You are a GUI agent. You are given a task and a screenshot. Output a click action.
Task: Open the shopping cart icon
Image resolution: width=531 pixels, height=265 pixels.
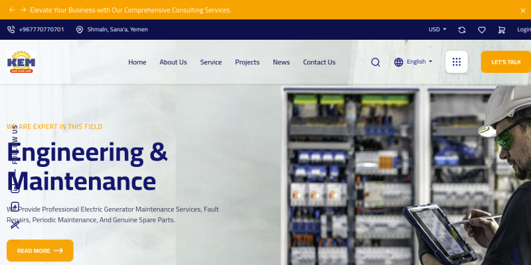tap(502, 30)
